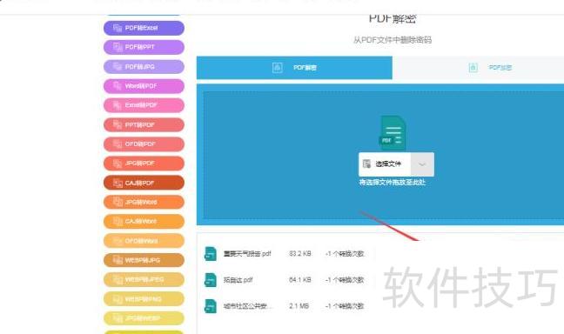Click the PDF icon of the 64.1 KB file

(211, 280)
